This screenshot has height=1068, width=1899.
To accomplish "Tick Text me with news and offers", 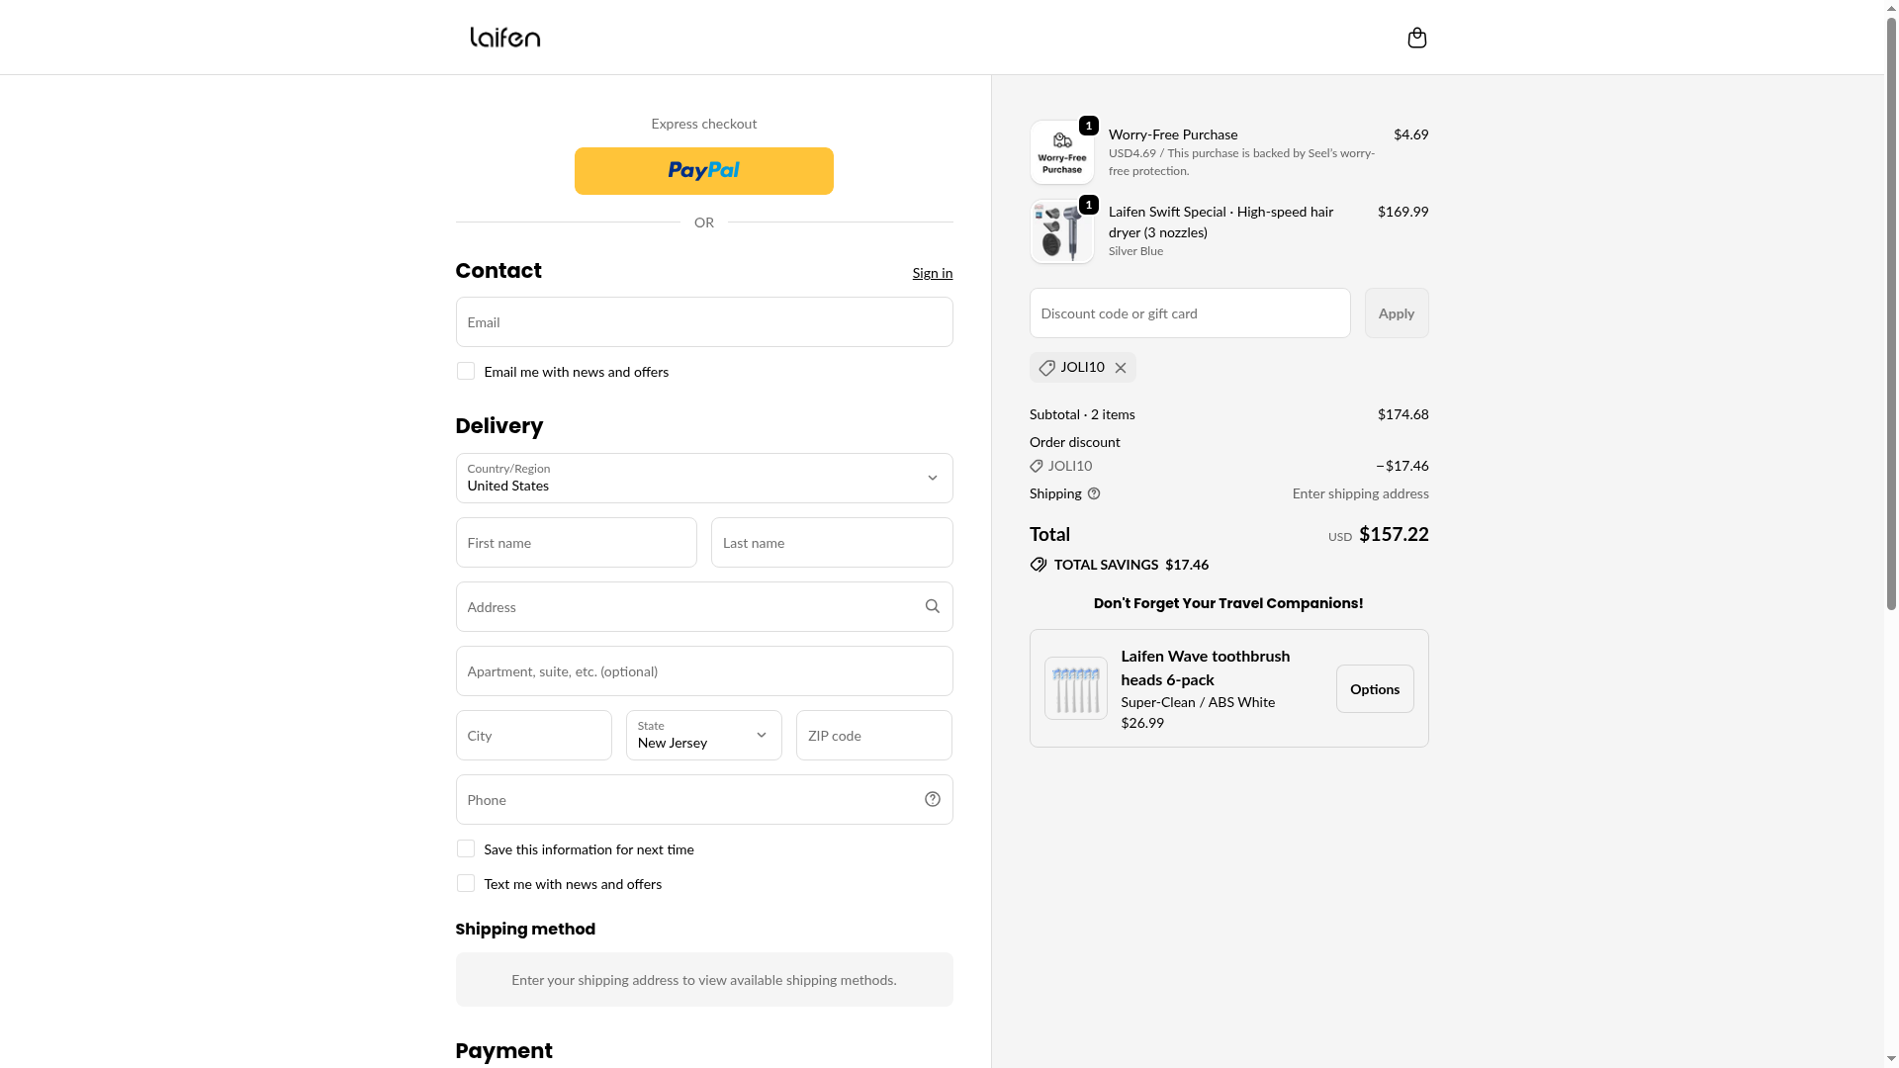I will click(x=466, y=883).
